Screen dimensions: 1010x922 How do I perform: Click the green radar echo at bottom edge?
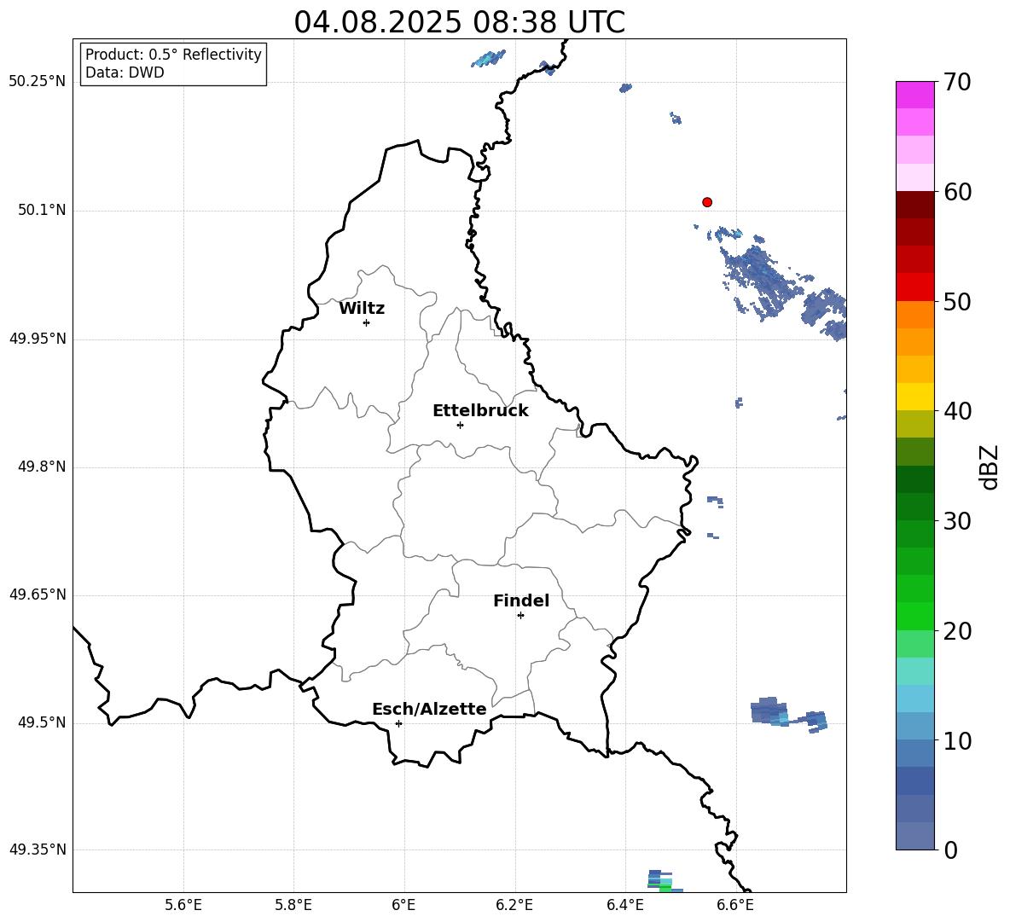665,882
